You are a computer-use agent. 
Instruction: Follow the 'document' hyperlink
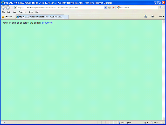pos(47,23)
